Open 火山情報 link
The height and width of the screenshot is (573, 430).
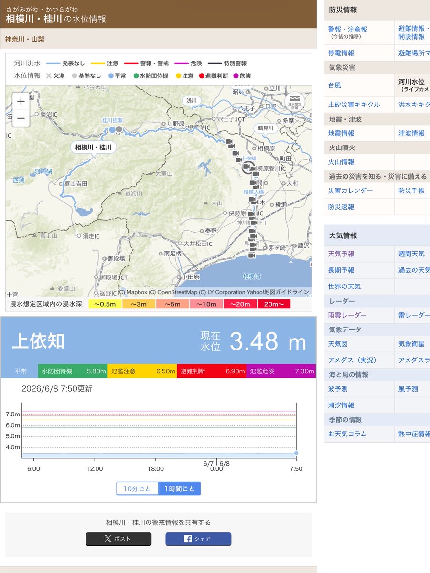[x=341, y=162]
